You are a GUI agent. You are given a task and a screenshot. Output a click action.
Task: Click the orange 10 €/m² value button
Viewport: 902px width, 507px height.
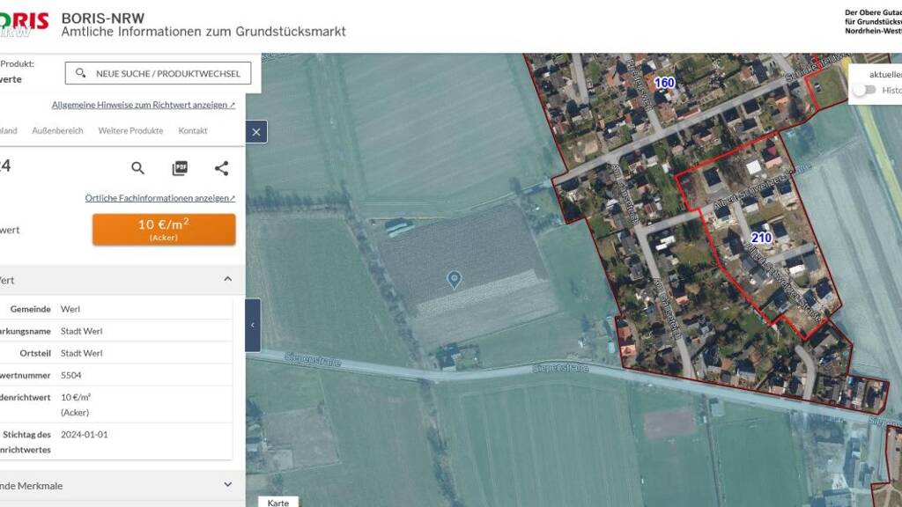tap(164, 229)
